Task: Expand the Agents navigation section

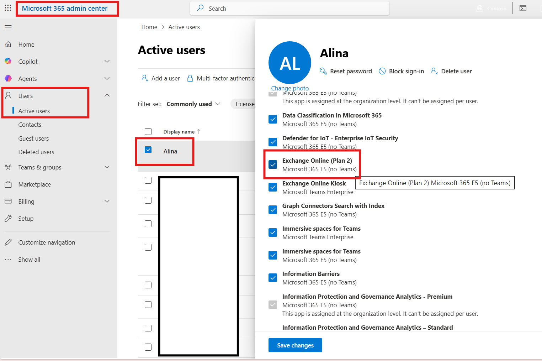Action: point(107,78)
